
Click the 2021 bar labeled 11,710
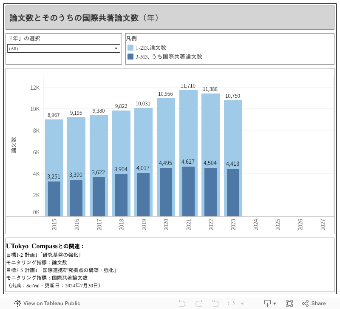pos(188,128)
